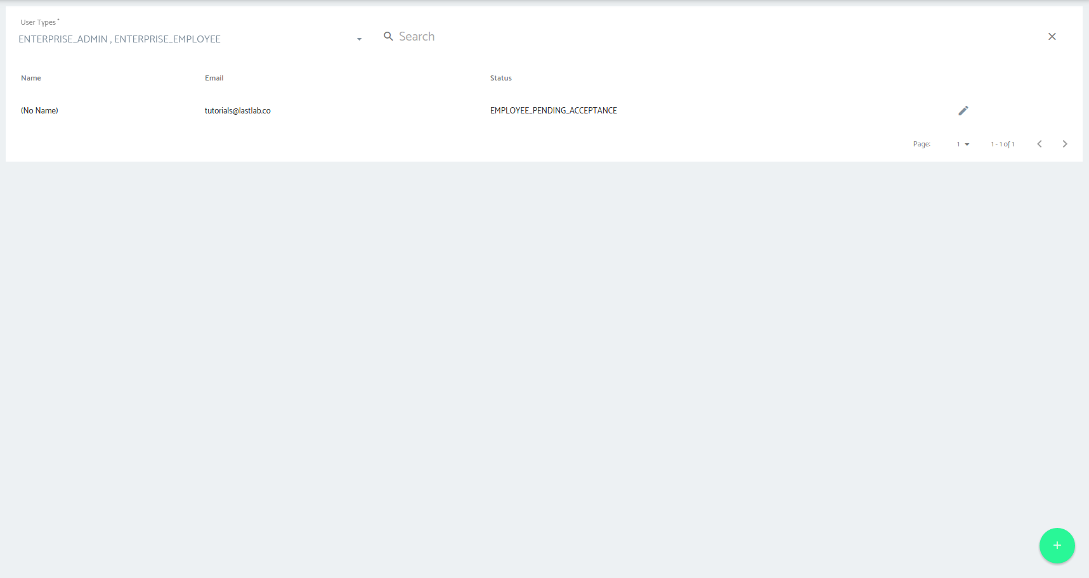Click the EMPLOYEE_PENDING_ACCEPTANCE status cell
The image size is (1089, 578).
pos(553,111)
